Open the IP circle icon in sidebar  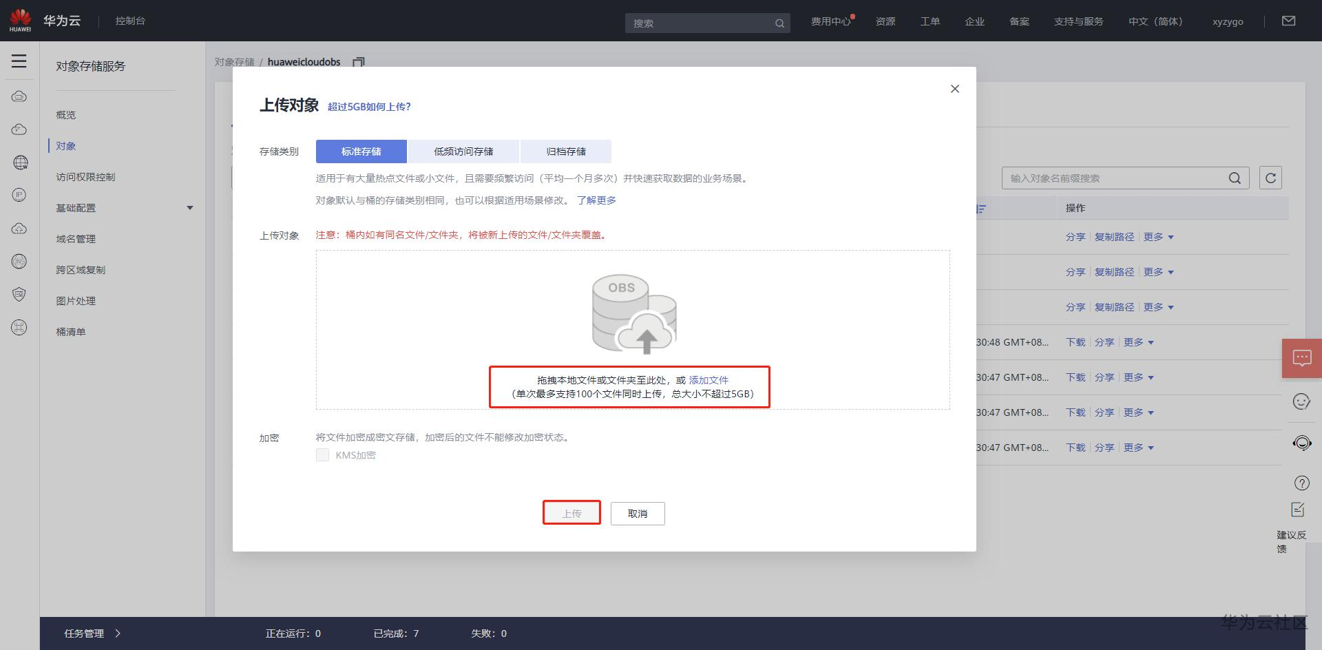coord(19,195)
